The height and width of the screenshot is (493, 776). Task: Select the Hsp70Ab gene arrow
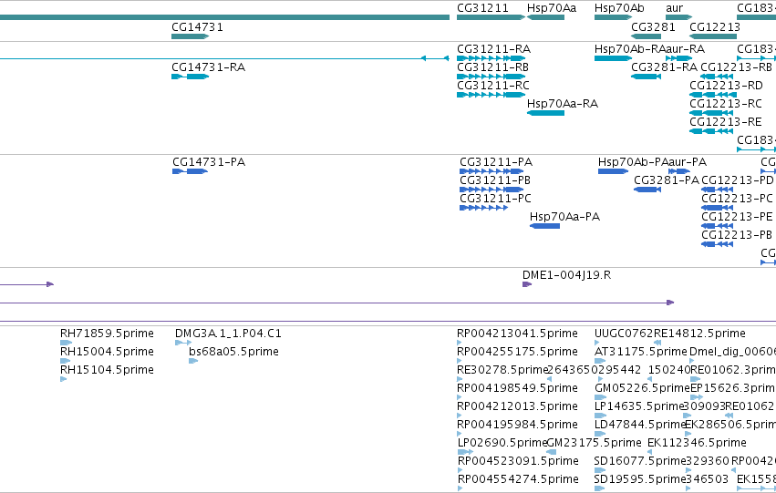[613, 17]
